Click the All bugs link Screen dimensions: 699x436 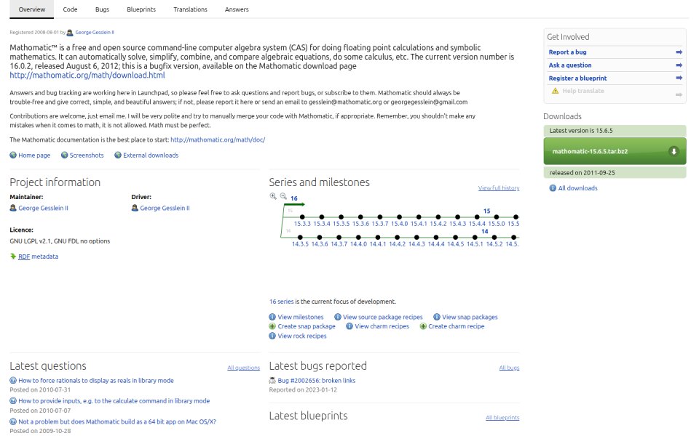(509, 368)
